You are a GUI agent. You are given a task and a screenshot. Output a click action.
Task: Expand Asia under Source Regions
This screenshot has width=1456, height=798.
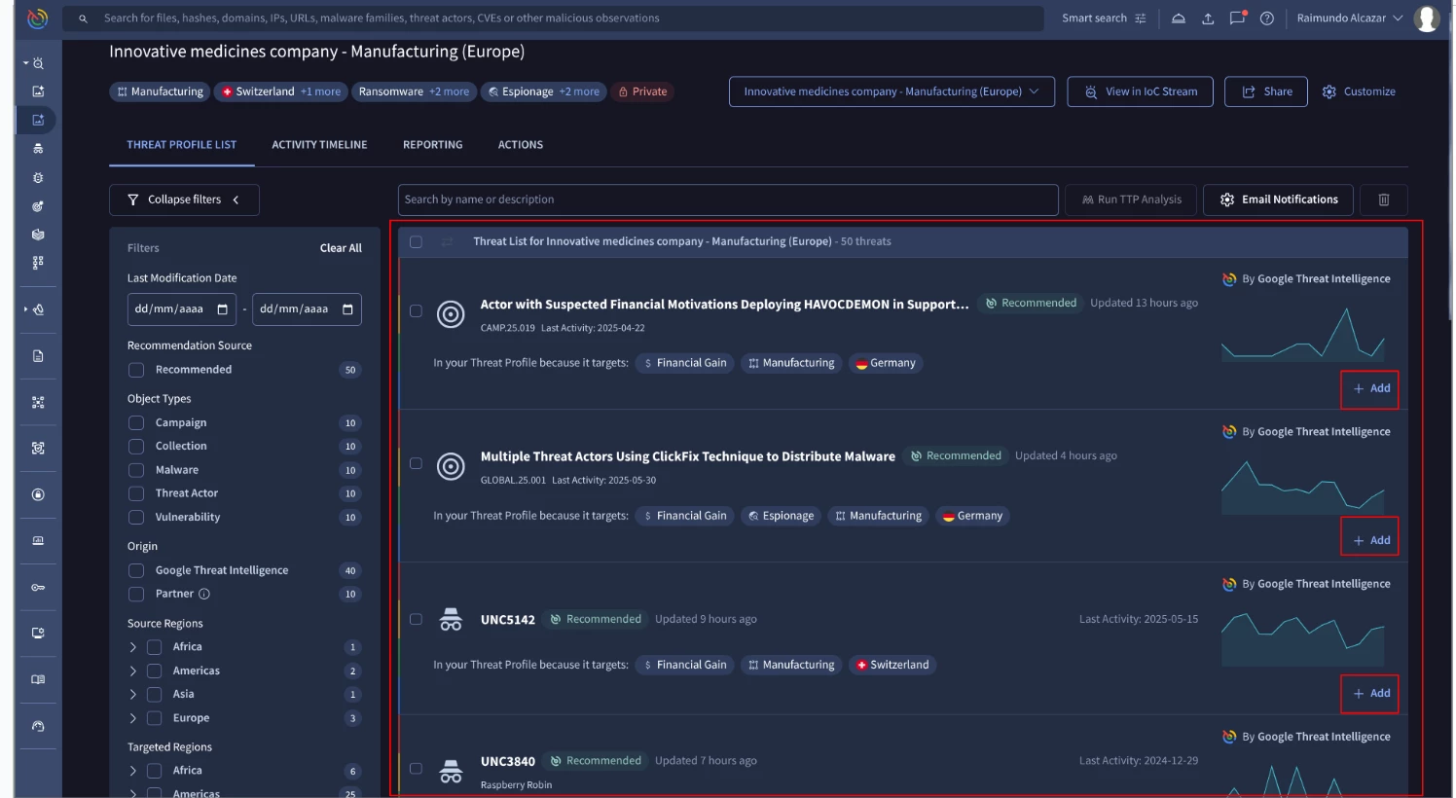coord(132,694)
